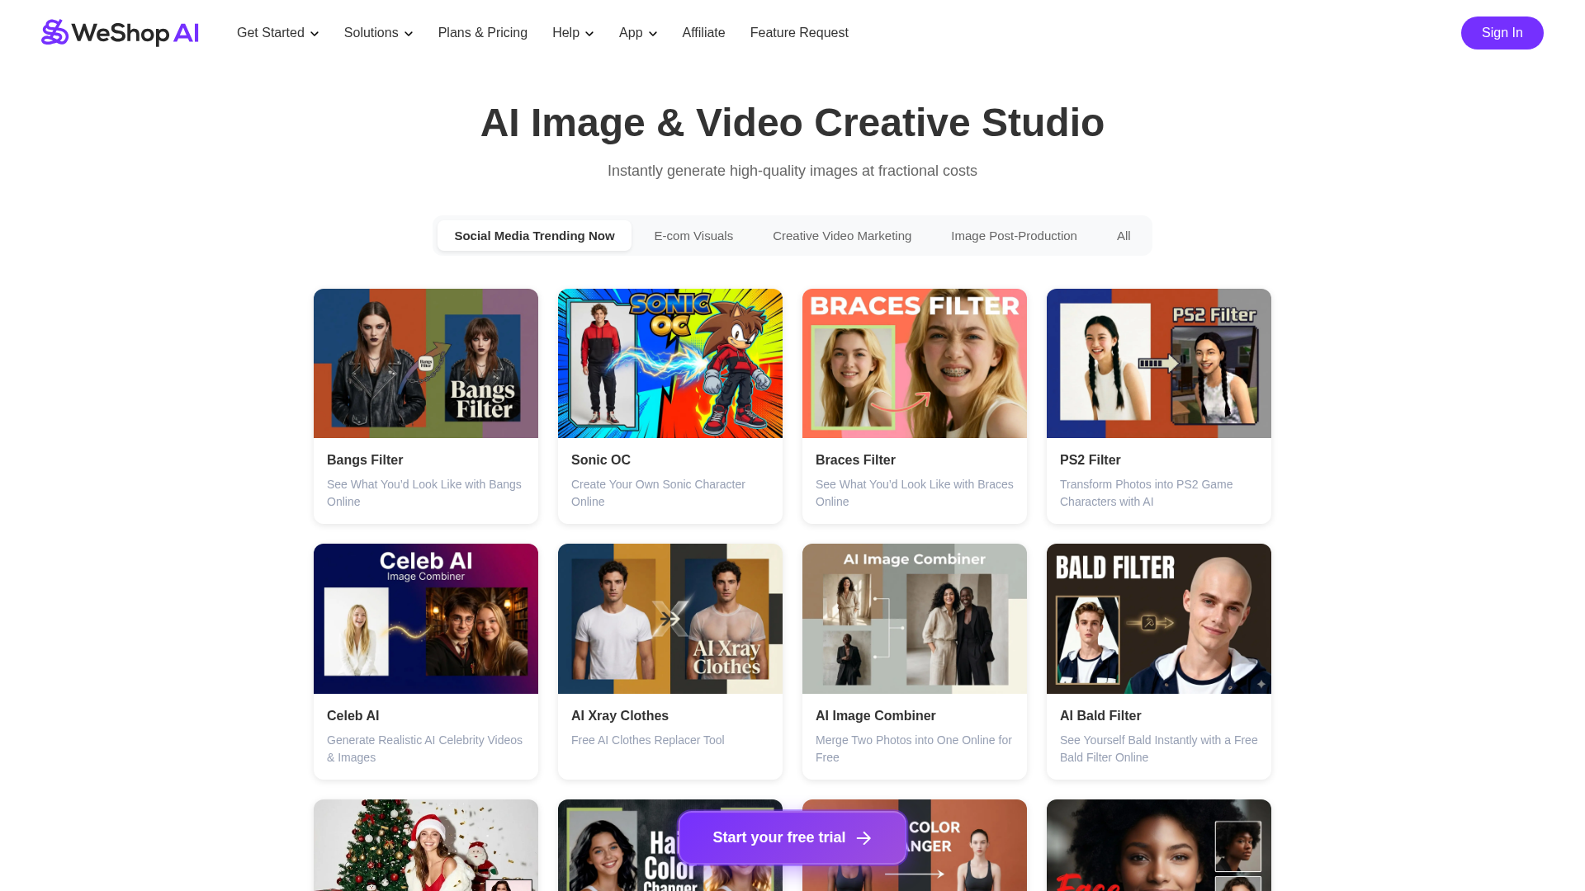Click the Sign In button

[x=1501, y=33]
